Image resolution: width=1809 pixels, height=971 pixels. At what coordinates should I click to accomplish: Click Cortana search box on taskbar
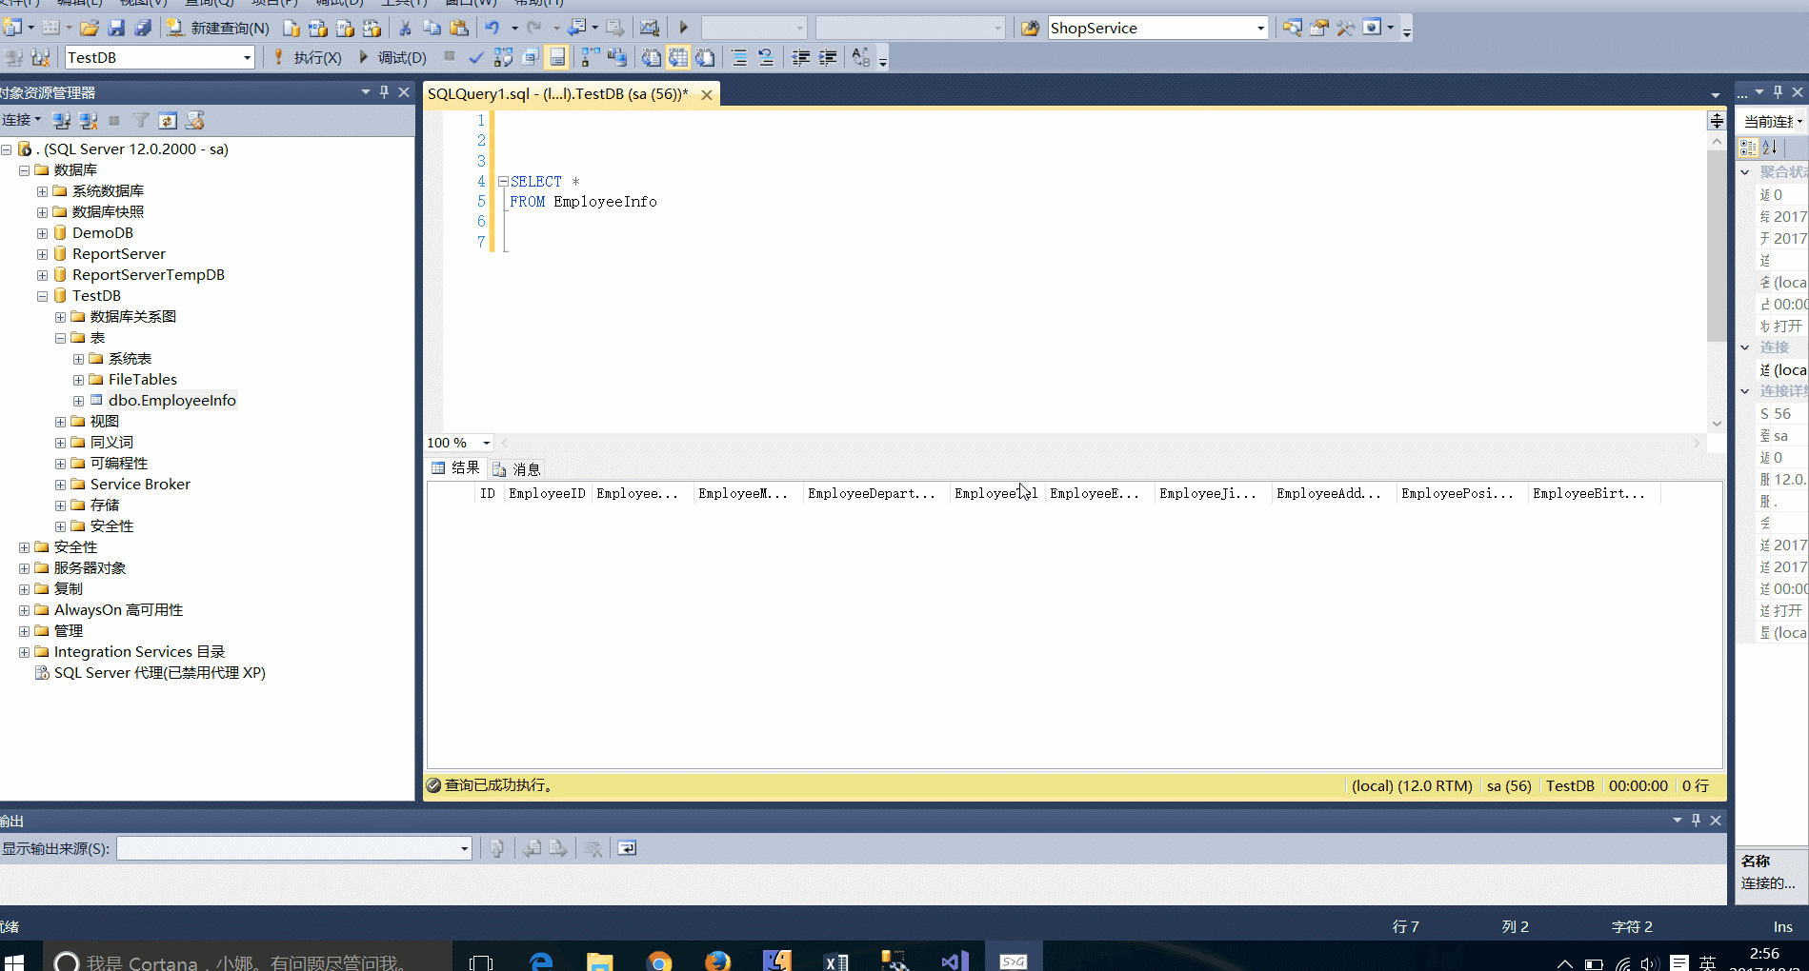248,959
